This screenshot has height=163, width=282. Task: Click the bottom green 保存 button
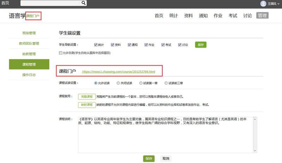pyautogui.click(x=149, y=158)
